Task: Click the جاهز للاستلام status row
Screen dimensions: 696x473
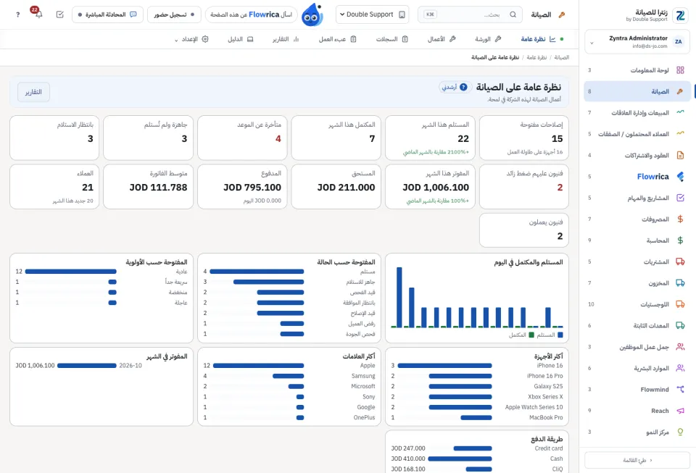Action: pyautogui.click(x=289, y=282)
